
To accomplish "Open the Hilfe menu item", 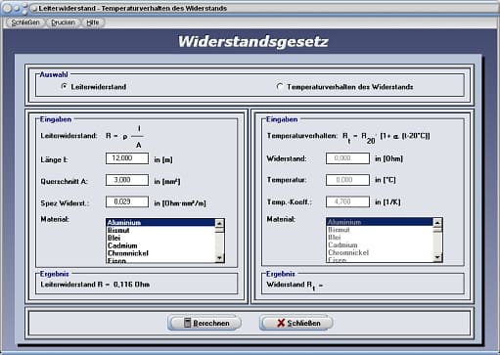I will 93,22.
